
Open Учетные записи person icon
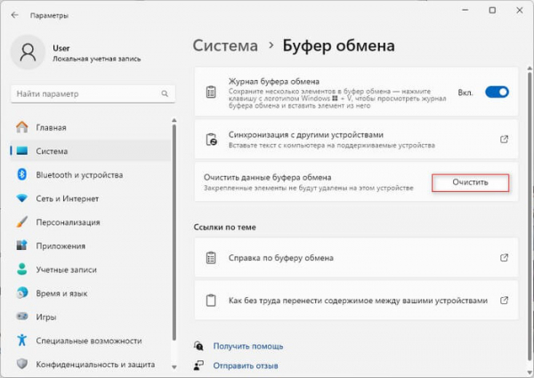coord(22,269)
